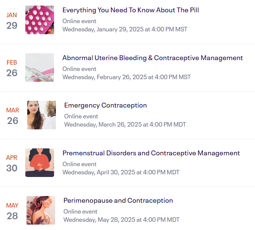Click the Perimenopause floral illustration thumbnail
The width and height of the screenshot is (255, 230).
tap(41, 210)
